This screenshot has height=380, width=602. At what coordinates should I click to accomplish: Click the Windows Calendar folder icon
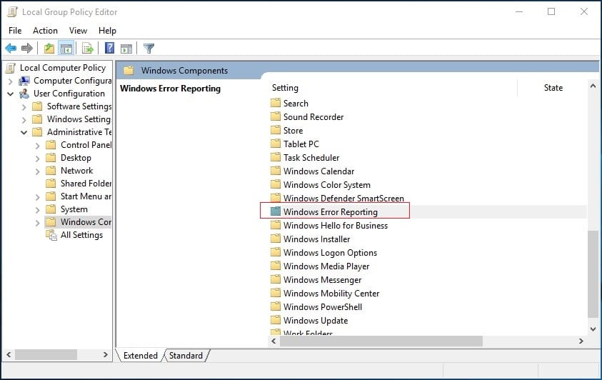(276, 171)
